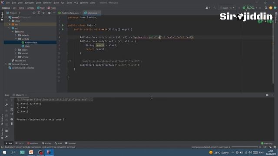
Task: Open the Project view dropdown
Action: [13, 13]
